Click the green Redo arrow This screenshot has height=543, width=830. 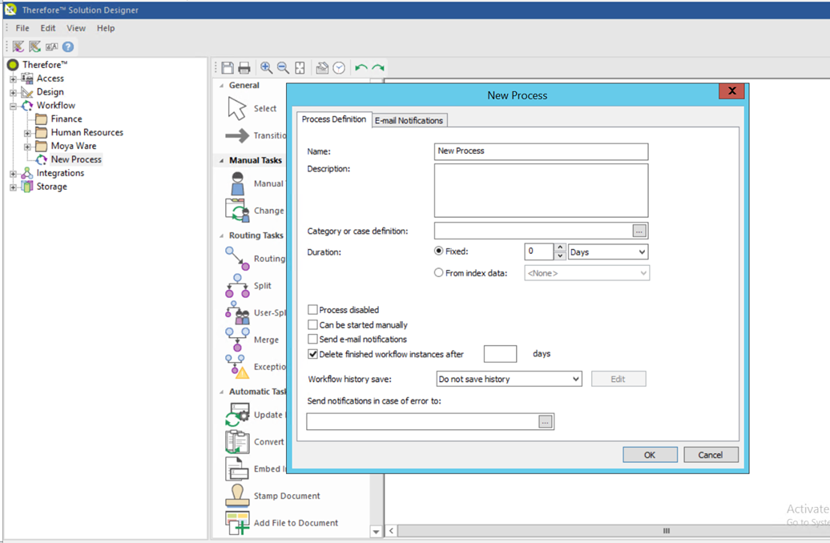click(378, 68)
